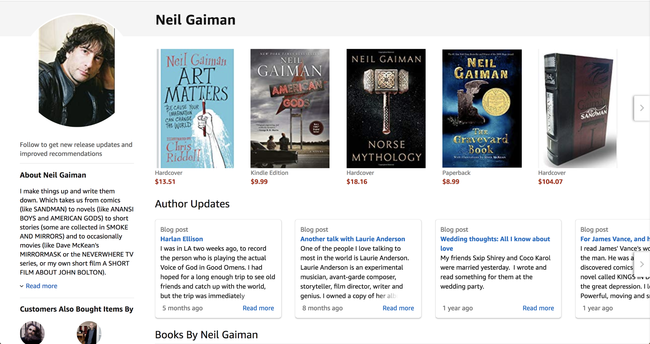Open the American Gods book cover
650x344 pixels.
[x=290, y=109]
